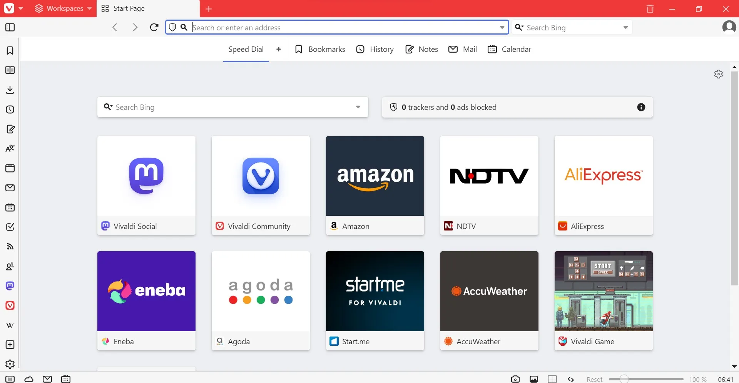Open the Feeds panel
This screenshot has width=739, height=383.
[x=10, y=247]
